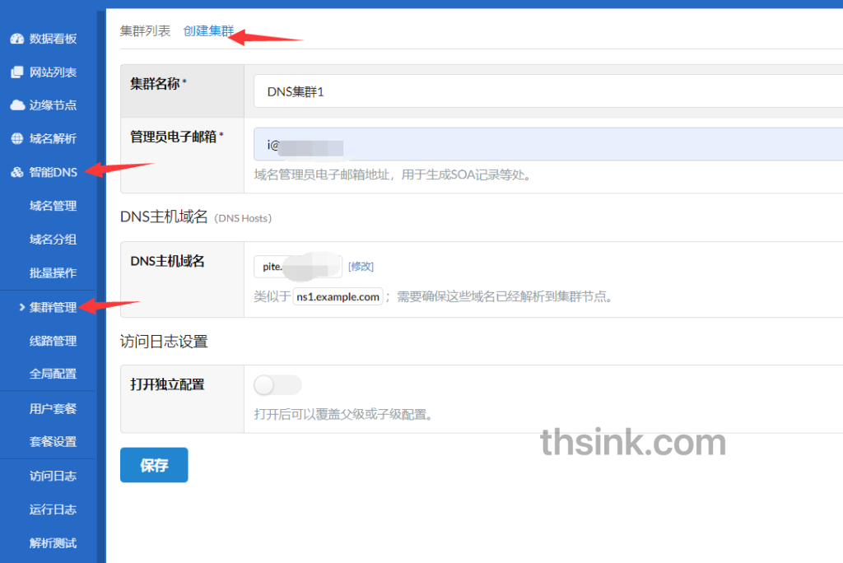
Task: Click the 访问日志设置 section heading
Action: tap(164, 342)
